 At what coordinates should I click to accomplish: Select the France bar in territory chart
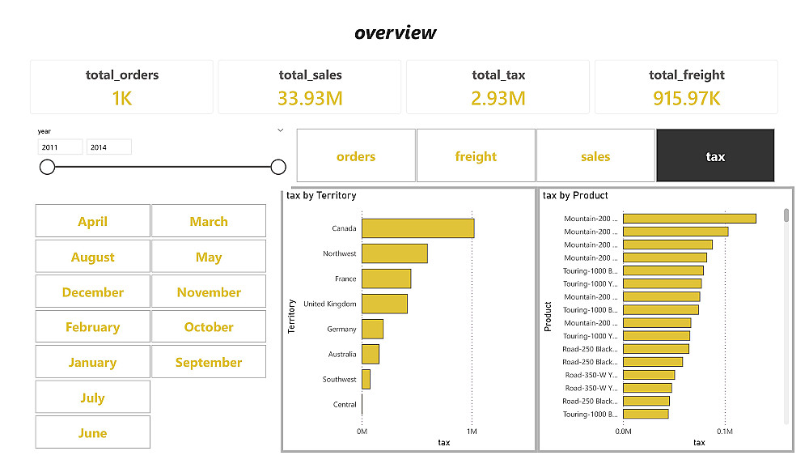387,279
